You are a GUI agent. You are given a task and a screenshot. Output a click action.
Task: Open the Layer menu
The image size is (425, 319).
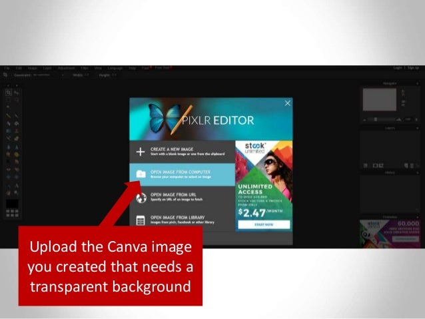click(x=47, y=68)
